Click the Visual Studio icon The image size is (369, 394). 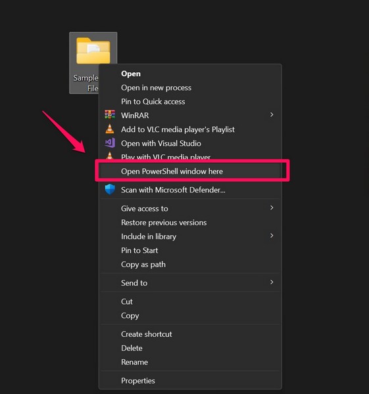pos(110,142)
